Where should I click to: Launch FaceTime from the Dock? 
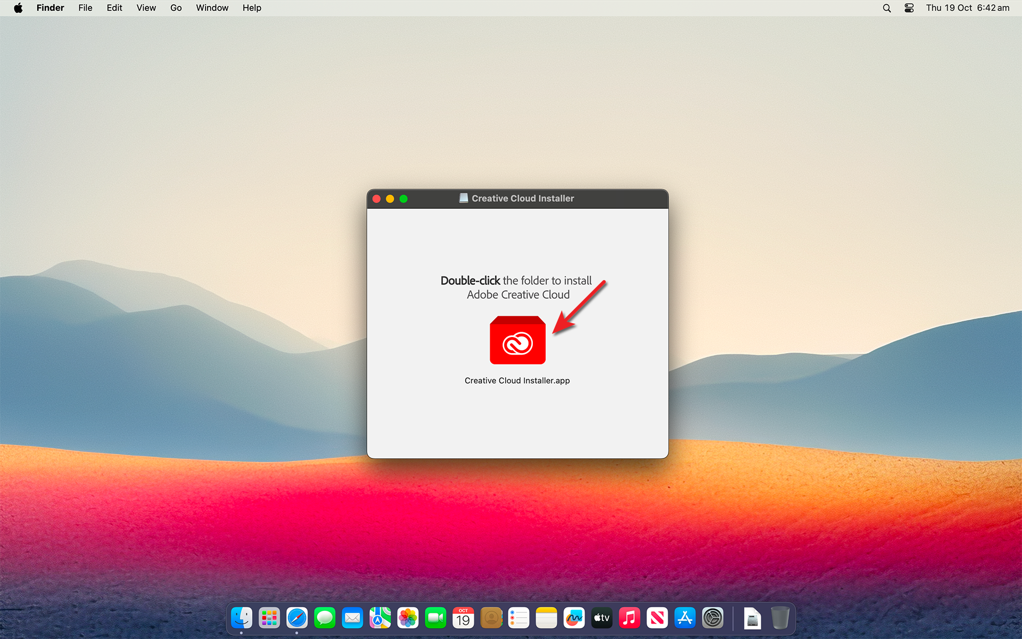(435, 618)
